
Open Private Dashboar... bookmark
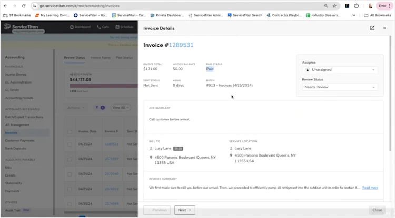tap(167, 15)
